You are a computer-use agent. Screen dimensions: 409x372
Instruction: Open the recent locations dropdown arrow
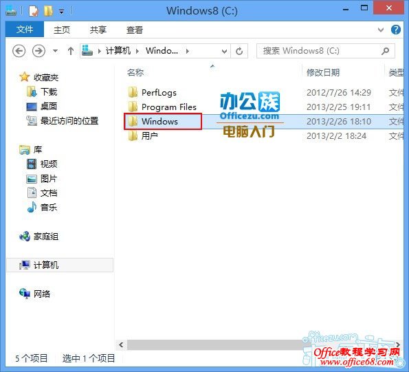coord(55,51)
